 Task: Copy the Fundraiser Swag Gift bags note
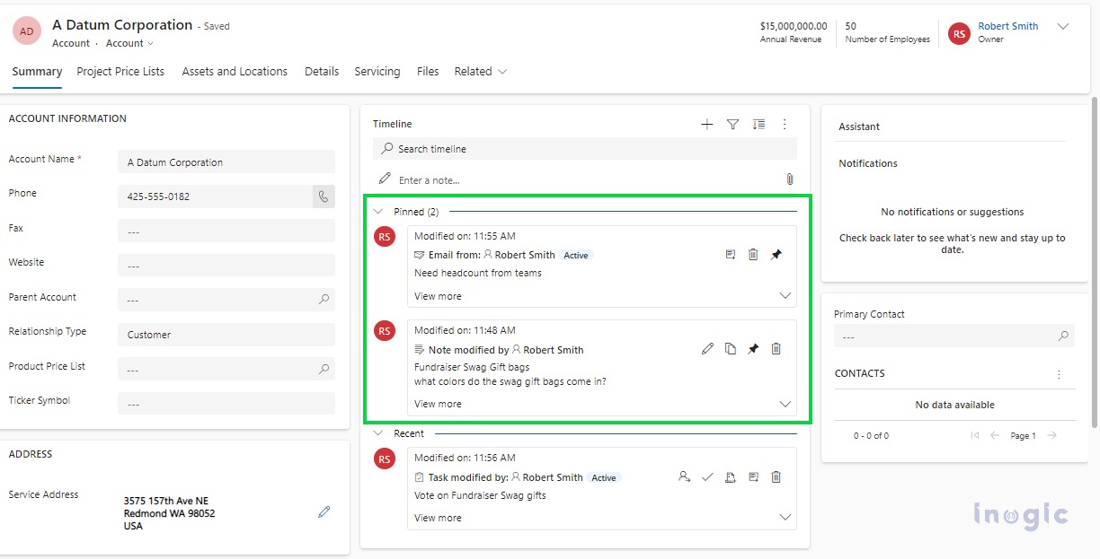point(731,349)
